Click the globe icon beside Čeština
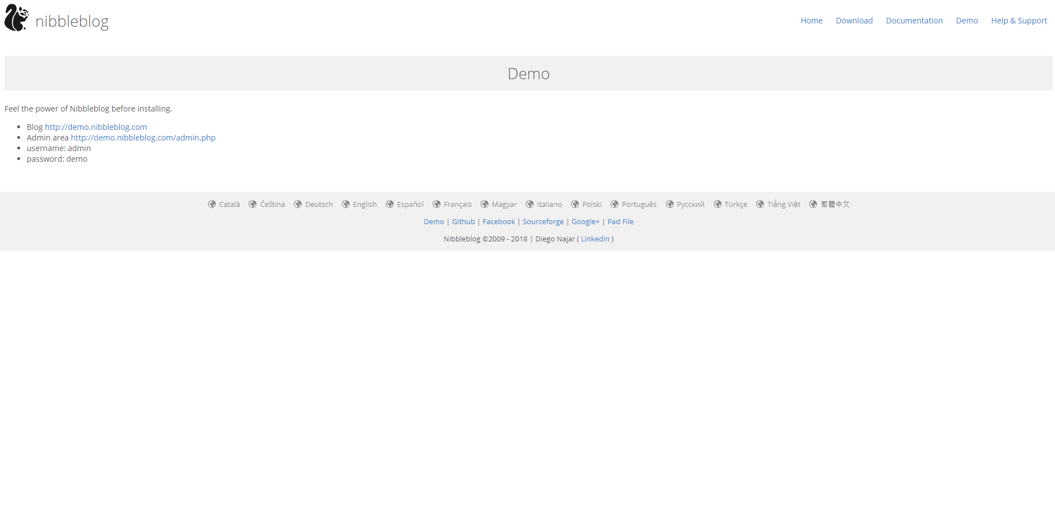1055x523 pixels. [253, 205]
